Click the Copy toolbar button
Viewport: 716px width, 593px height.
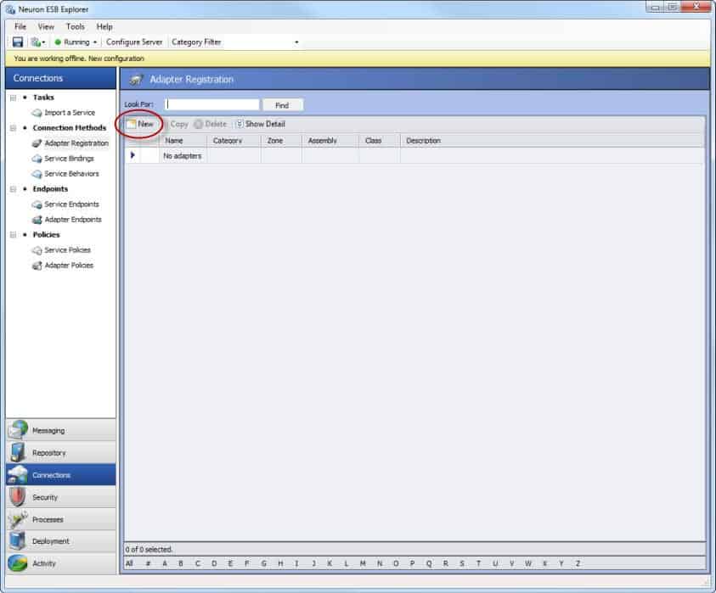178,124
